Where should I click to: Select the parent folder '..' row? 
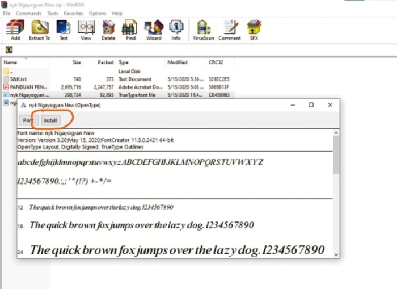pos(118,72)
